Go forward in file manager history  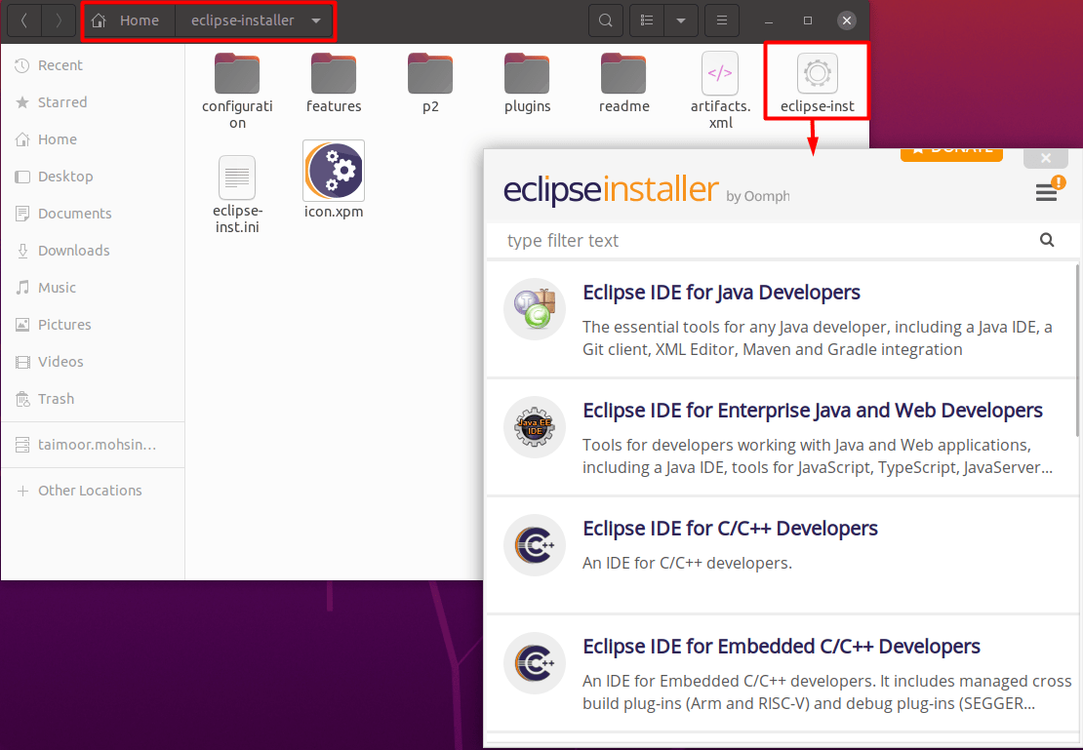tap(59, 20)
